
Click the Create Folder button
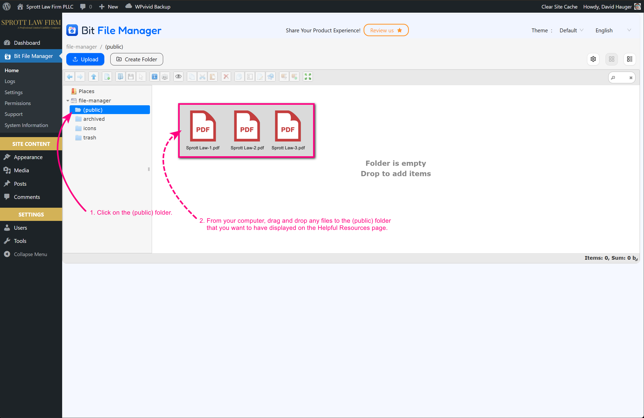[137, 59]
